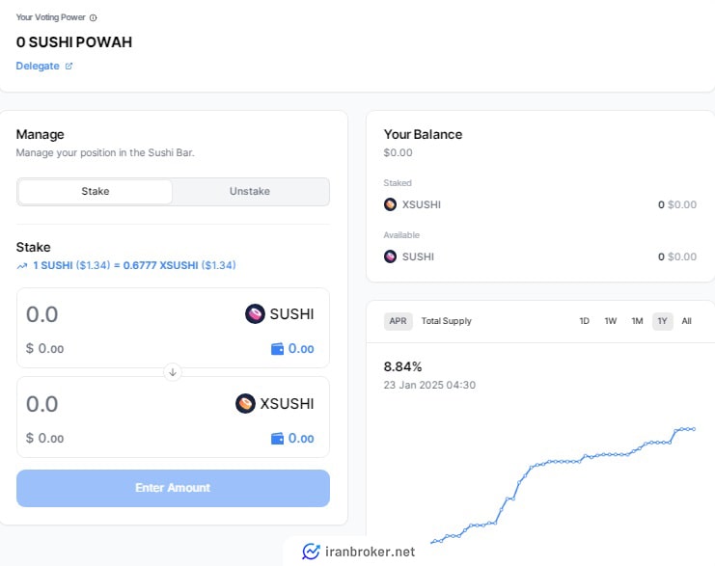Image resolution: width=715 pixels, height=566 pixels.
Task: Click the Voting Power info icon
Action: 93,17
